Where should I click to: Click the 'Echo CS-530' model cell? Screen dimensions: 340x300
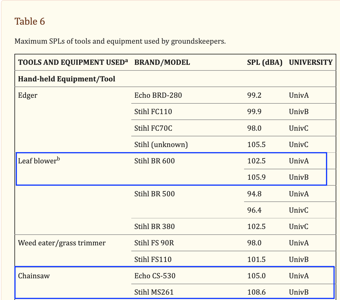(155, 276)
